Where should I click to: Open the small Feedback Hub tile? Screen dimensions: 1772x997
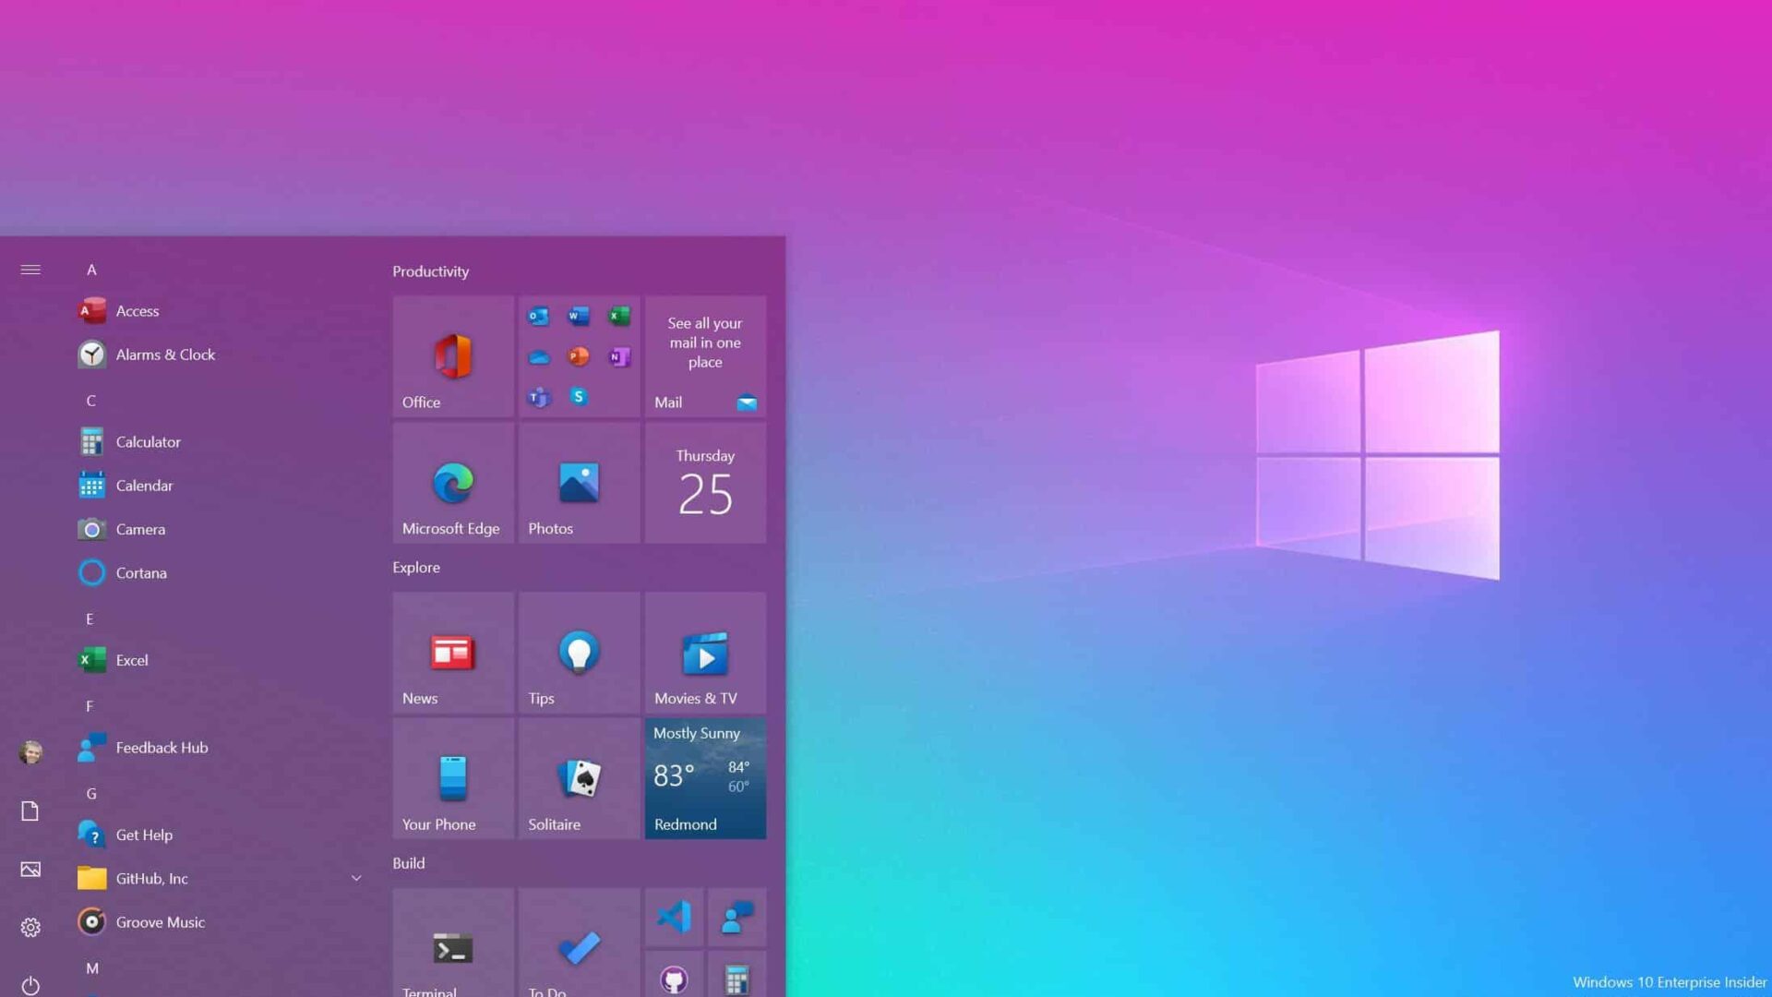[x=737, y=918]
